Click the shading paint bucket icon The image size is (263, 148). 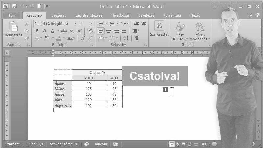[x=101, y=38]
